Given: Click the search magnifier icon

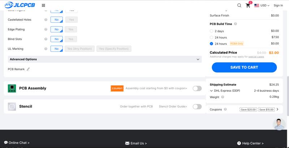Looking at the screenshot, I should click(x=239, y=5).
